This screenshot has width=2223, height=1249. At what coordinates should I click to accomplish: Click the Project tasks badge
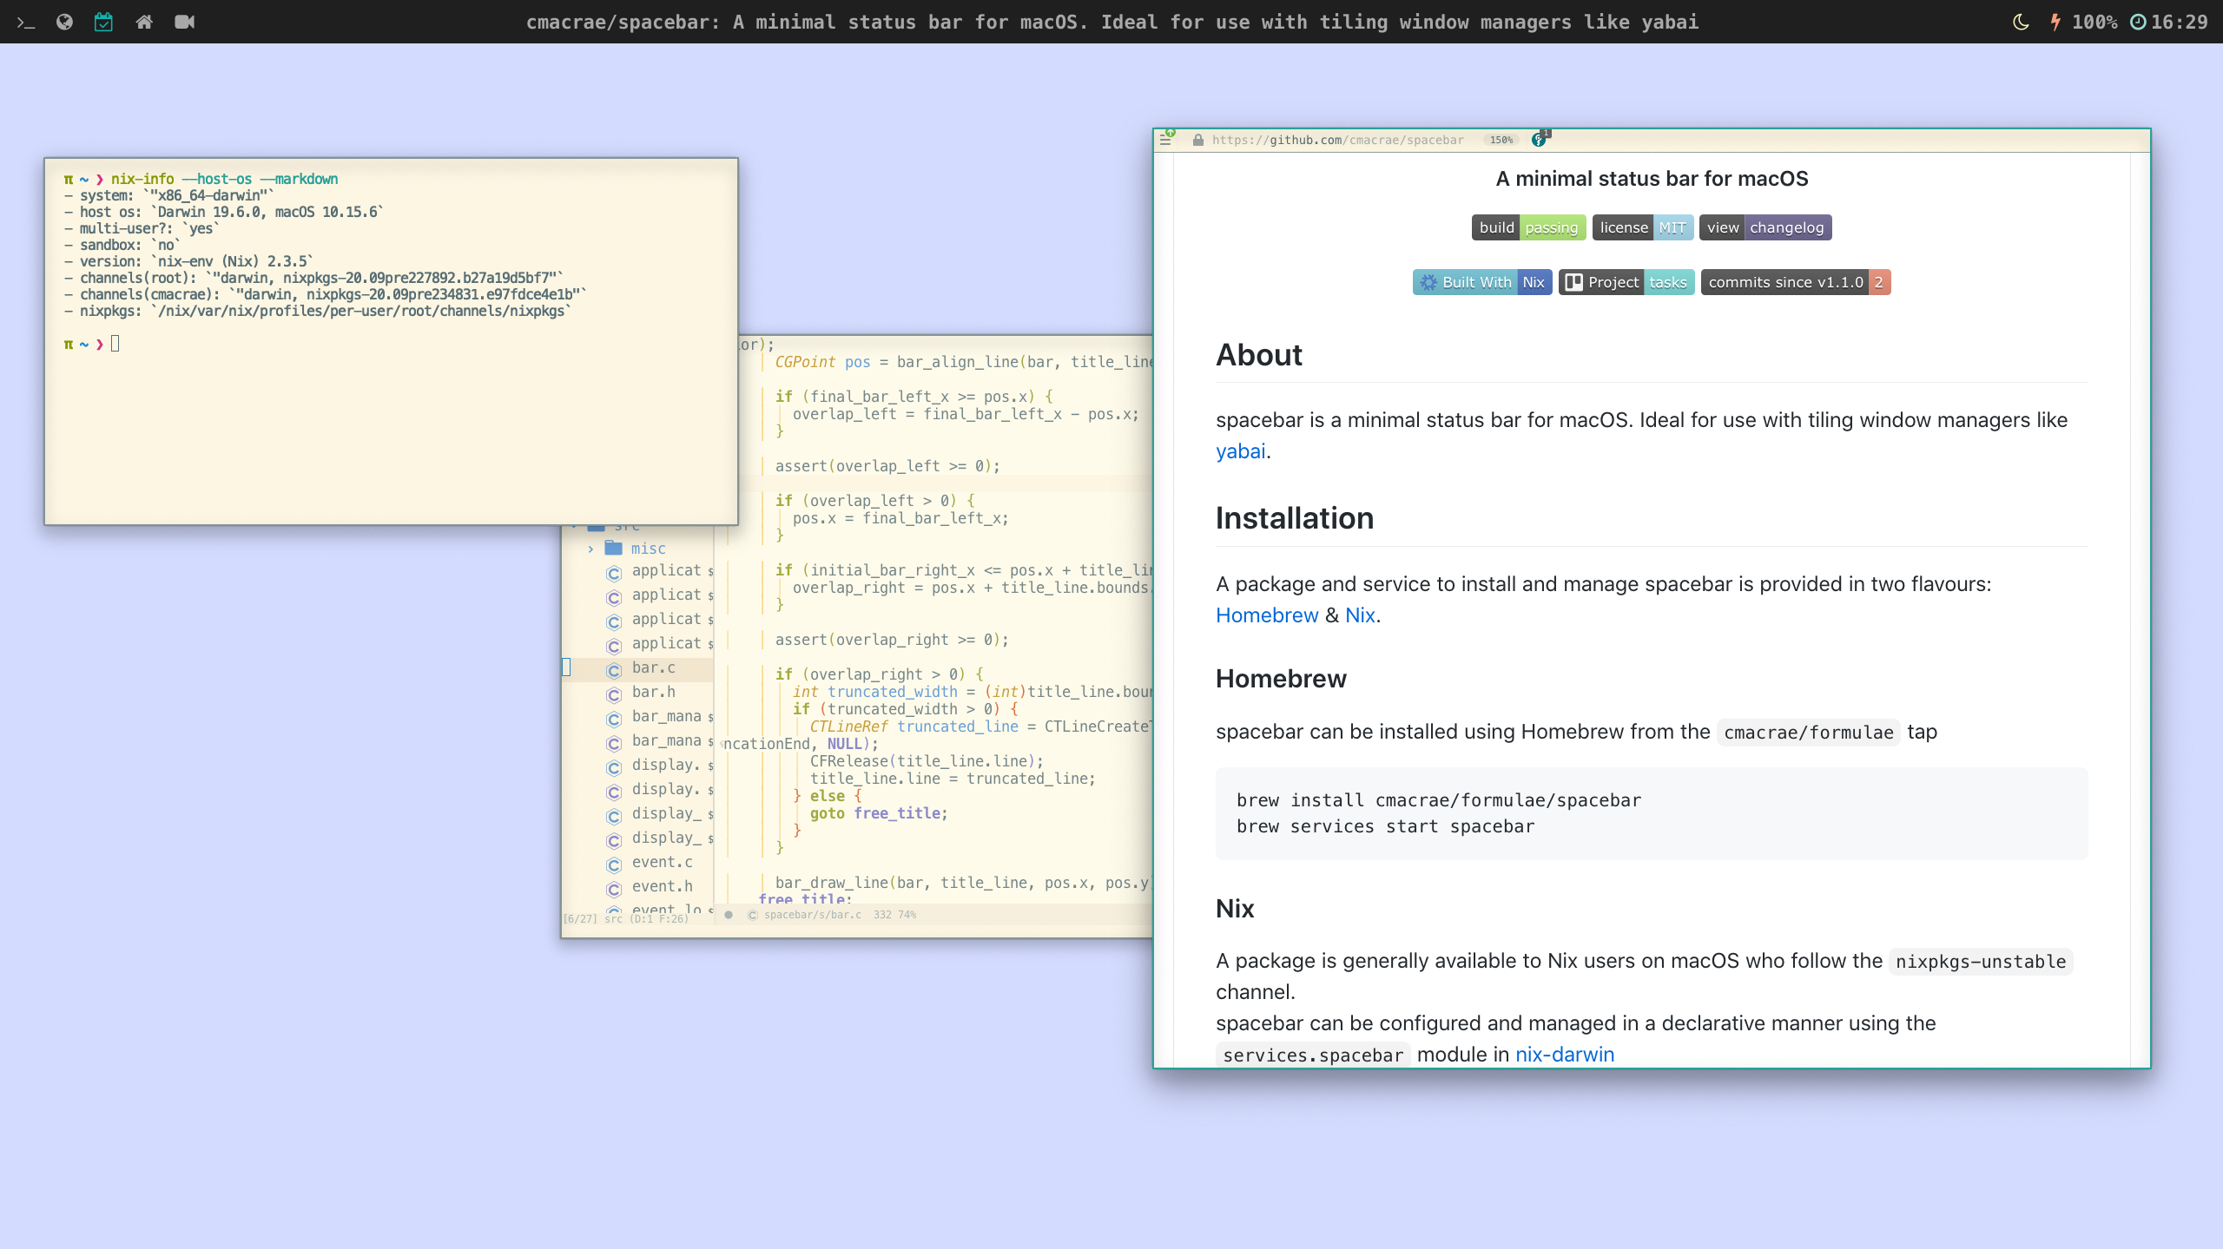(x=1626, y=282)
